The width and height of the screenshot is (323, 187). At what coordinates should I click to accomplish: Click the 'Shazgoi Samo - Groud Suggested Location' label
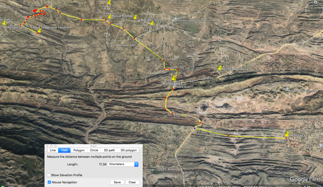38,27
